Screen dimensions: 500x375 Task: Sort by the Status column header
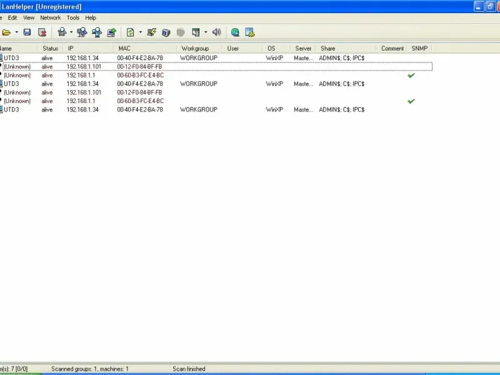click(x=51, y=49)
